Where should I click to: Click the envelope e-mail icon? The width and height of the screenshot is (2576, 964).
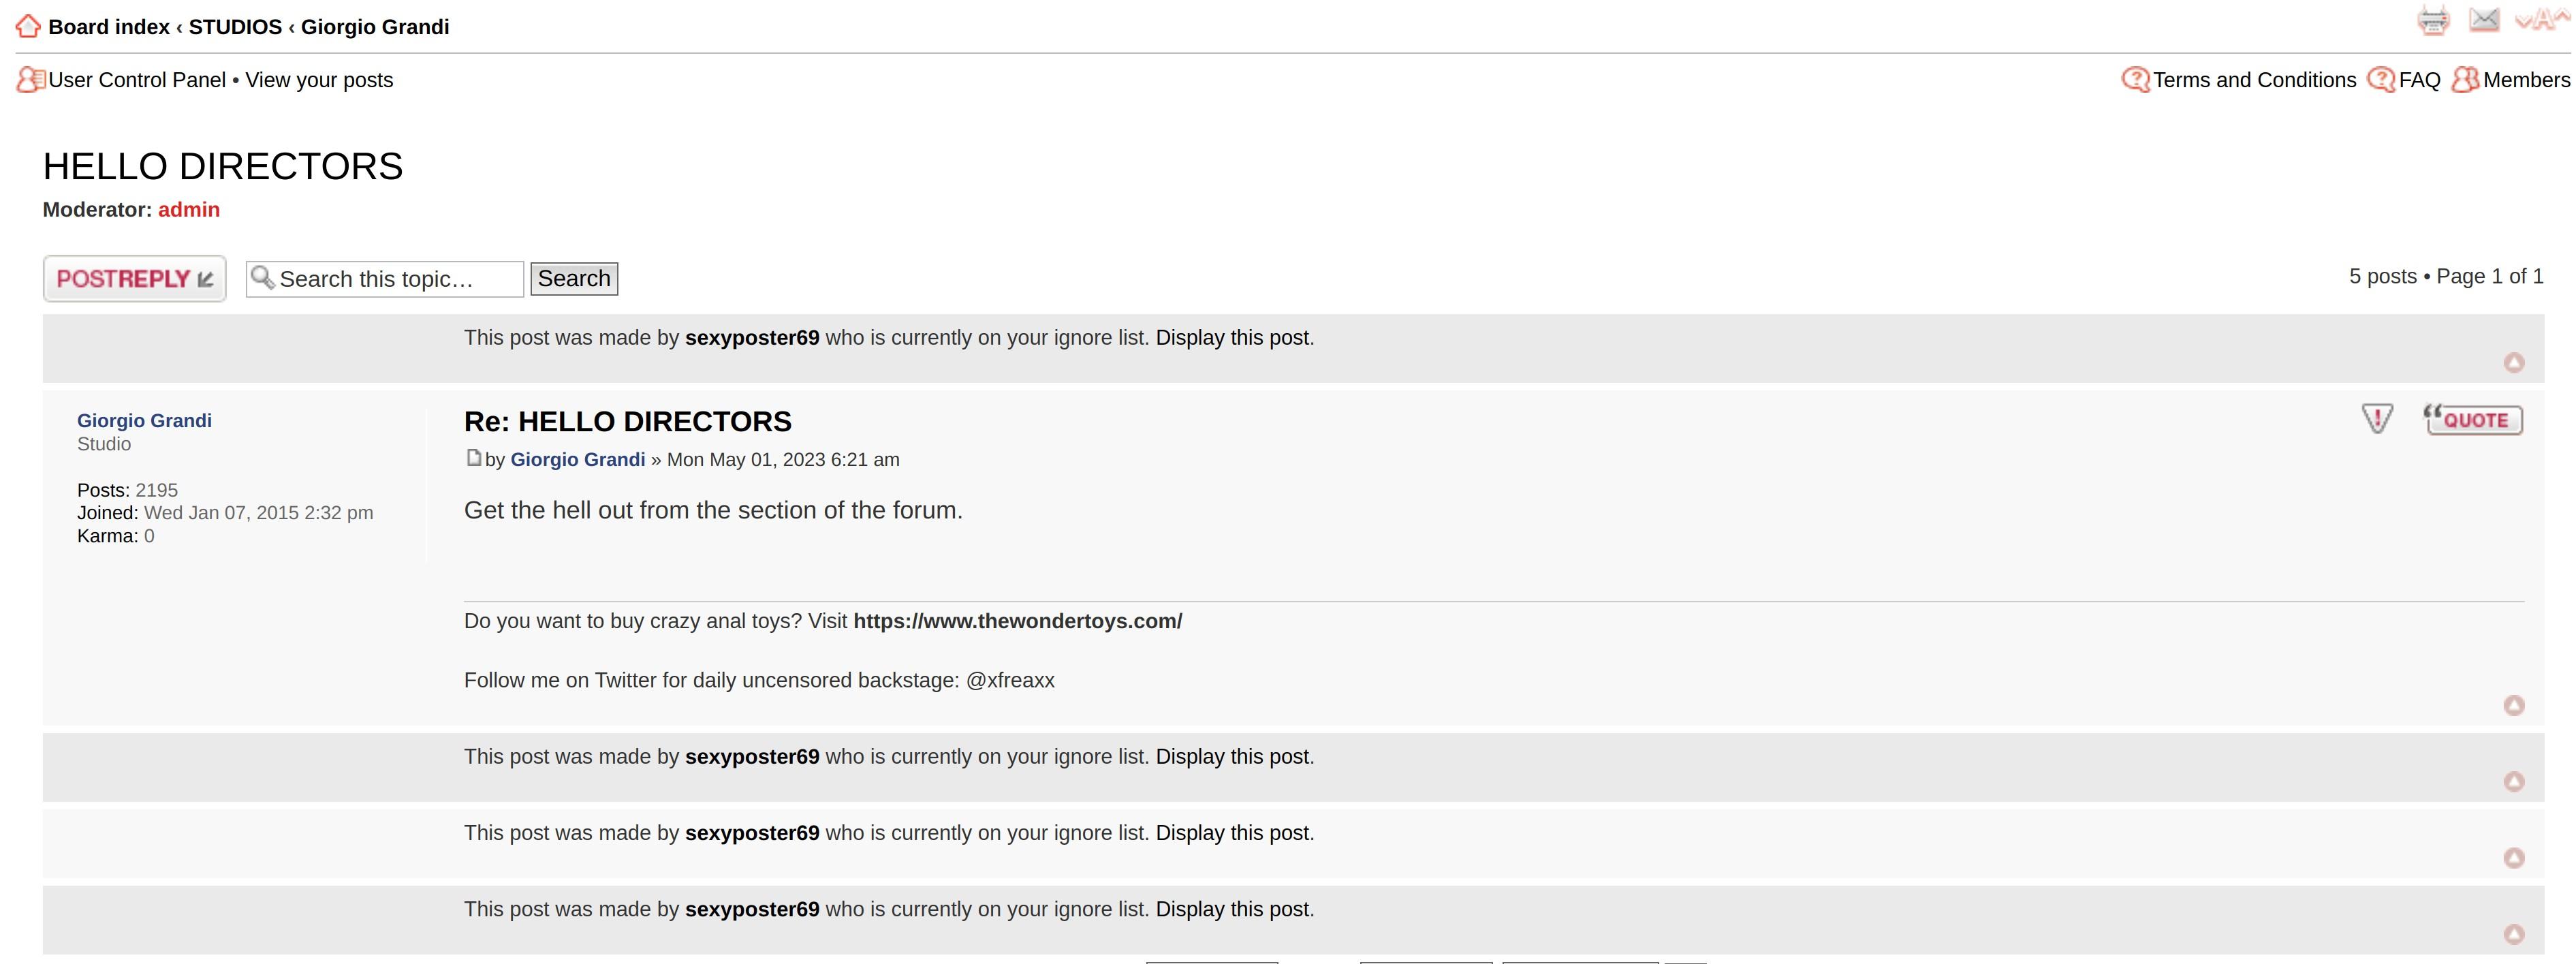coord(2484,19)
